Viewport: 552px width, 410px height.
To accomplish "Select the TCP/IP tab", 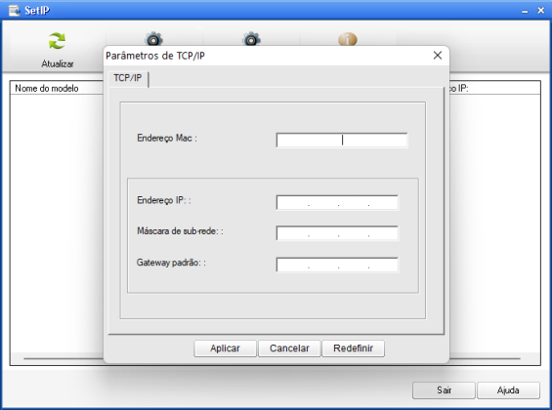I will tap(127, 78).
